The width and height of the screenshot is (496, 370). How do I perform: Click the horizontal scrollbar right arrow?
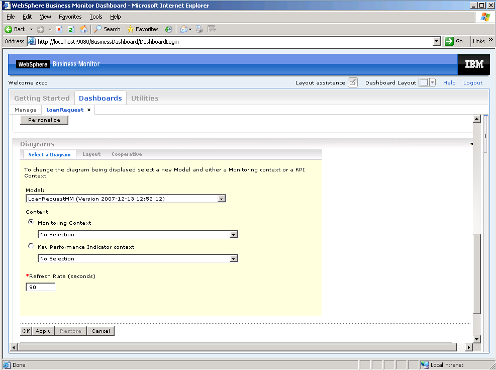468,347
